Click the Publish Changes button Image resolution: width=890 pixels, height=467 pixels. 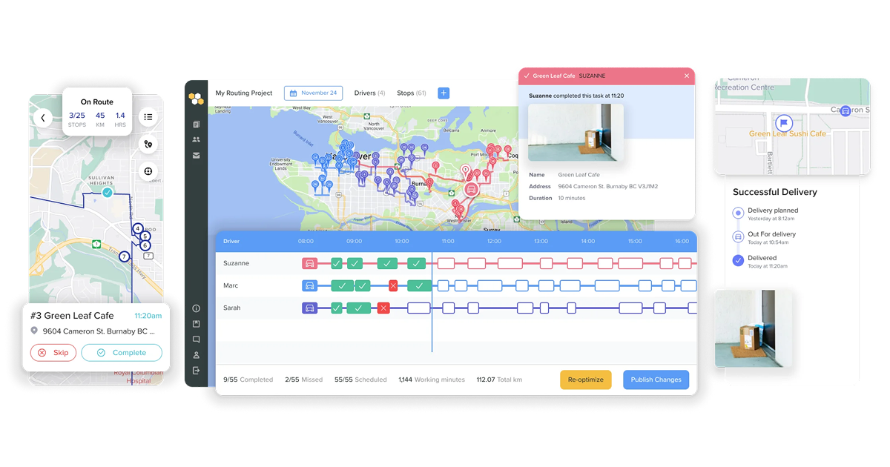[656, 380]
